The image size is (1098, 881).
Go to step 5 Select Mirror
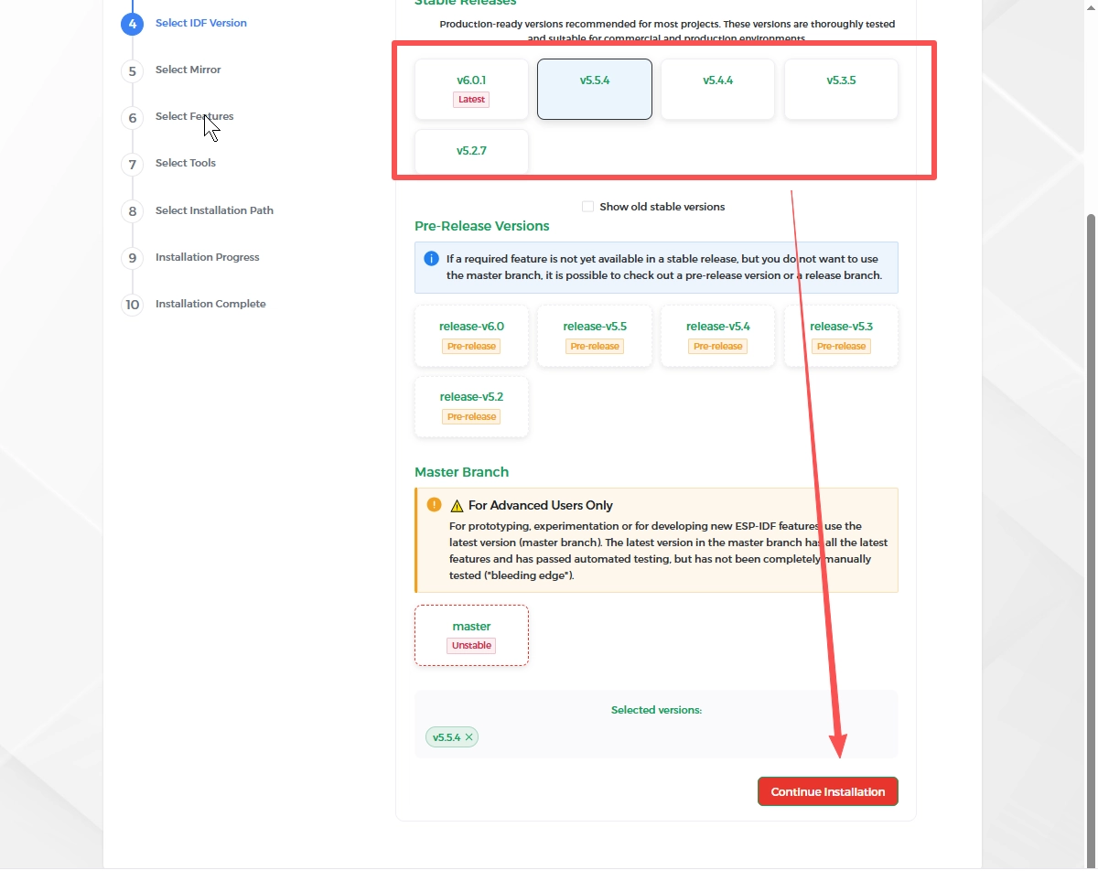[171, 70]
